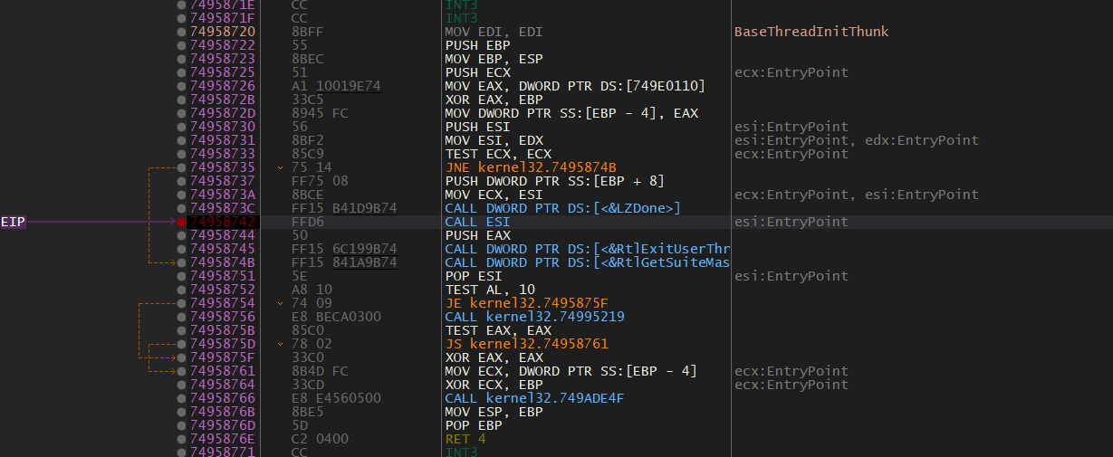The image size is (1113, 457).
Task: Click the EIP register label
Action: pos(13,222)
